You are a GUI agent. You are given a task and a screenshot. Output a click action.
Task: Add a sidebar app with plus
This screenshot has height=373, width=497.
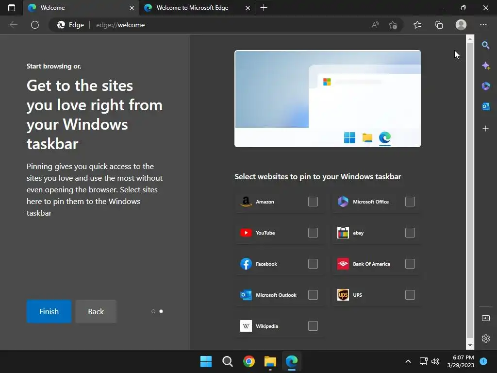485,128
